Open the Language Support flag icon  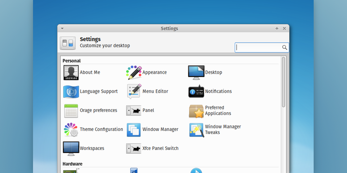point(71,91)
